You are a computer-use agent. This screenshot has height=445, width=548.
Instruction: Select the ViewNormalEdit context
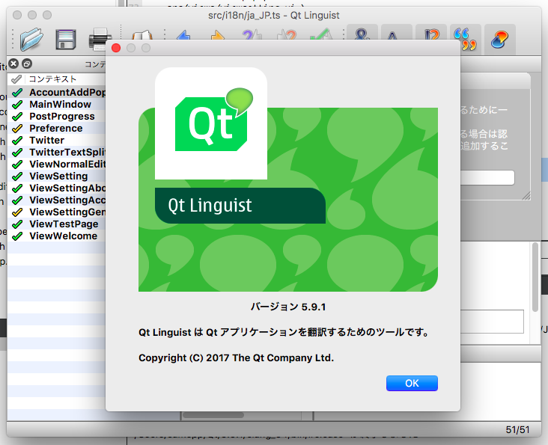(x=57, y=164)
